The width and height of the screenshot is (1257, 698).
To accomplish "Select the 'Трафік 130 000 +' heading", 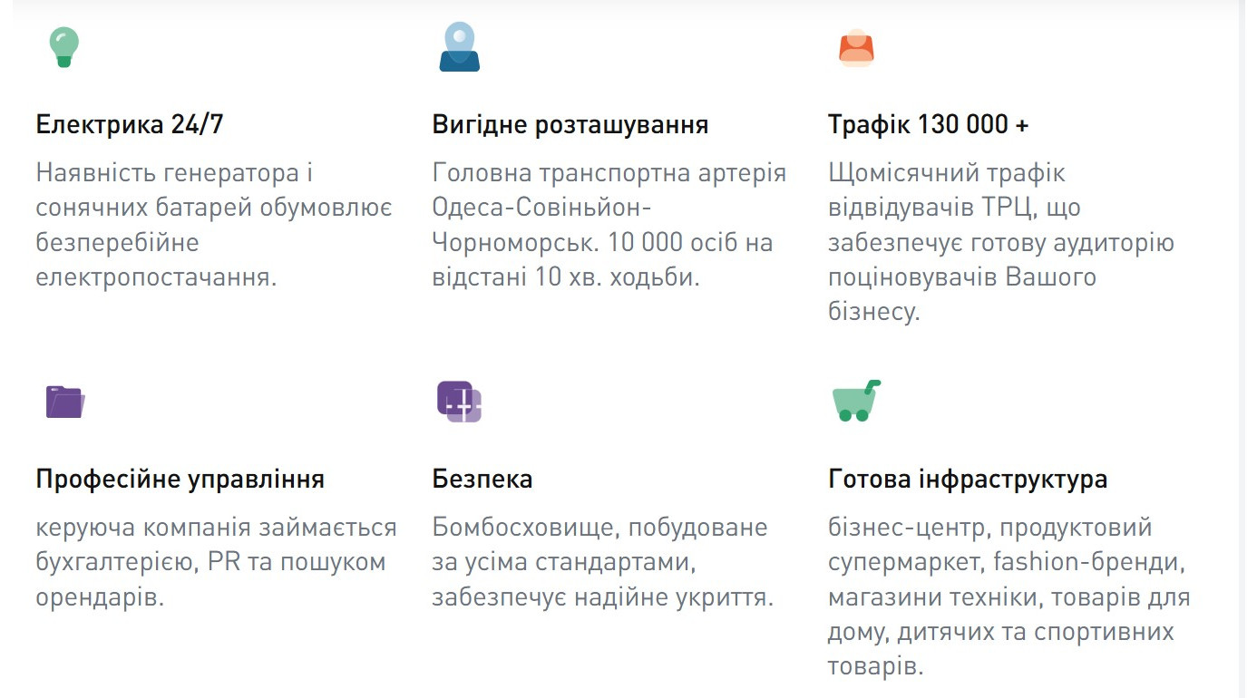I will [x=929, y=125].
